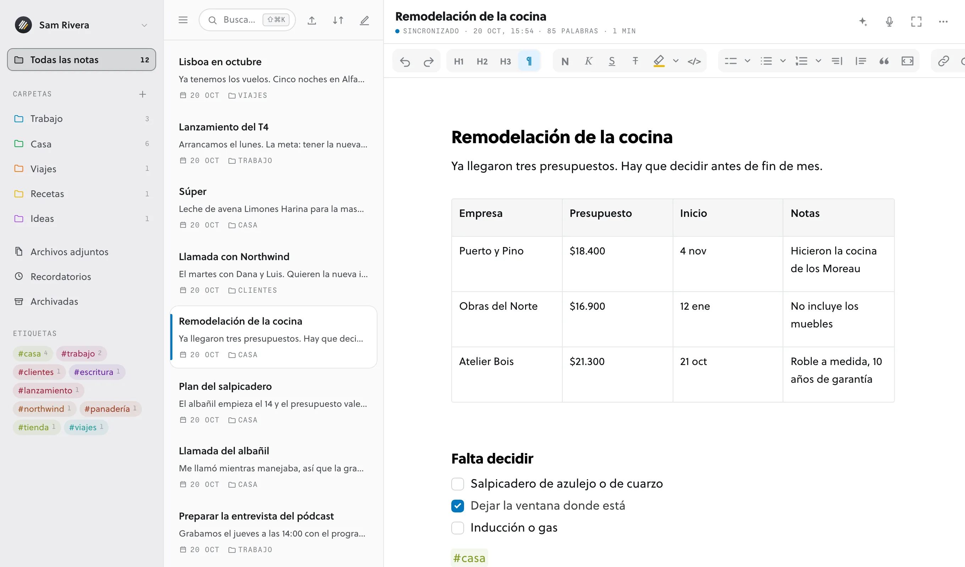
Task: Insert inline code with the </> button
Action: point(694,61)
